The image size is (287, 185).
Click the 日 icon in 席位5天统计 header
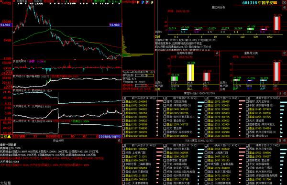pyautogui.click(x=280, y=93)
